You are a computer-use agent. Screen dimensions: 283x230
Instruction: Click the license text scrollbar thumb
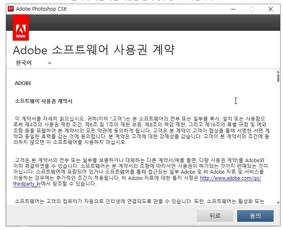click(x=278, y=78)
